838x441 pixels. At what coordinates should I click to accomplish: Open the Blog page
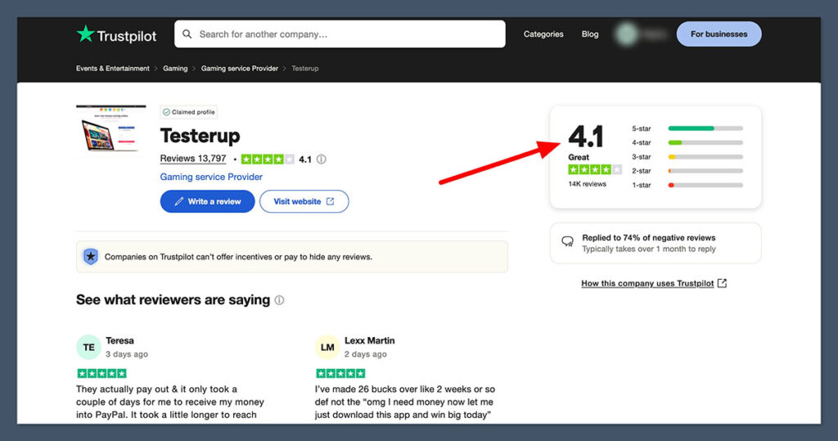click(590, 34)
